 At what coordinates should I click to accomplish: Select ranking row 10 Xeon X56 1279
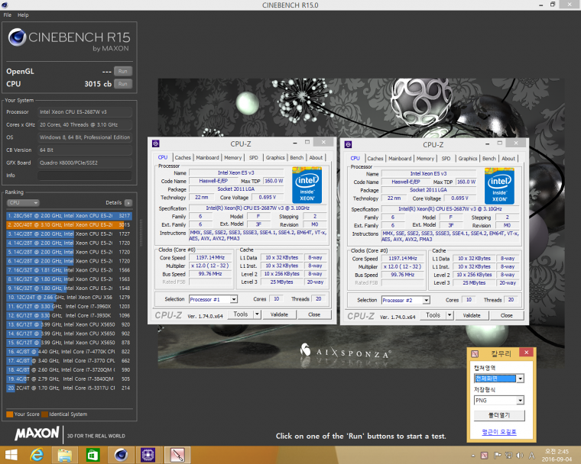click(x=69, y=297)
